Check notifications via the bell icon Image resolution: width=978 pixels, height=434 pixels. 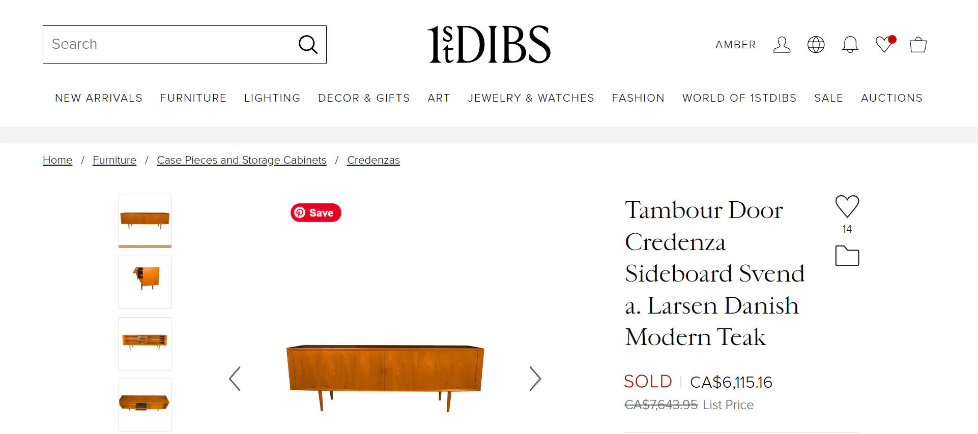click(850, 45)
